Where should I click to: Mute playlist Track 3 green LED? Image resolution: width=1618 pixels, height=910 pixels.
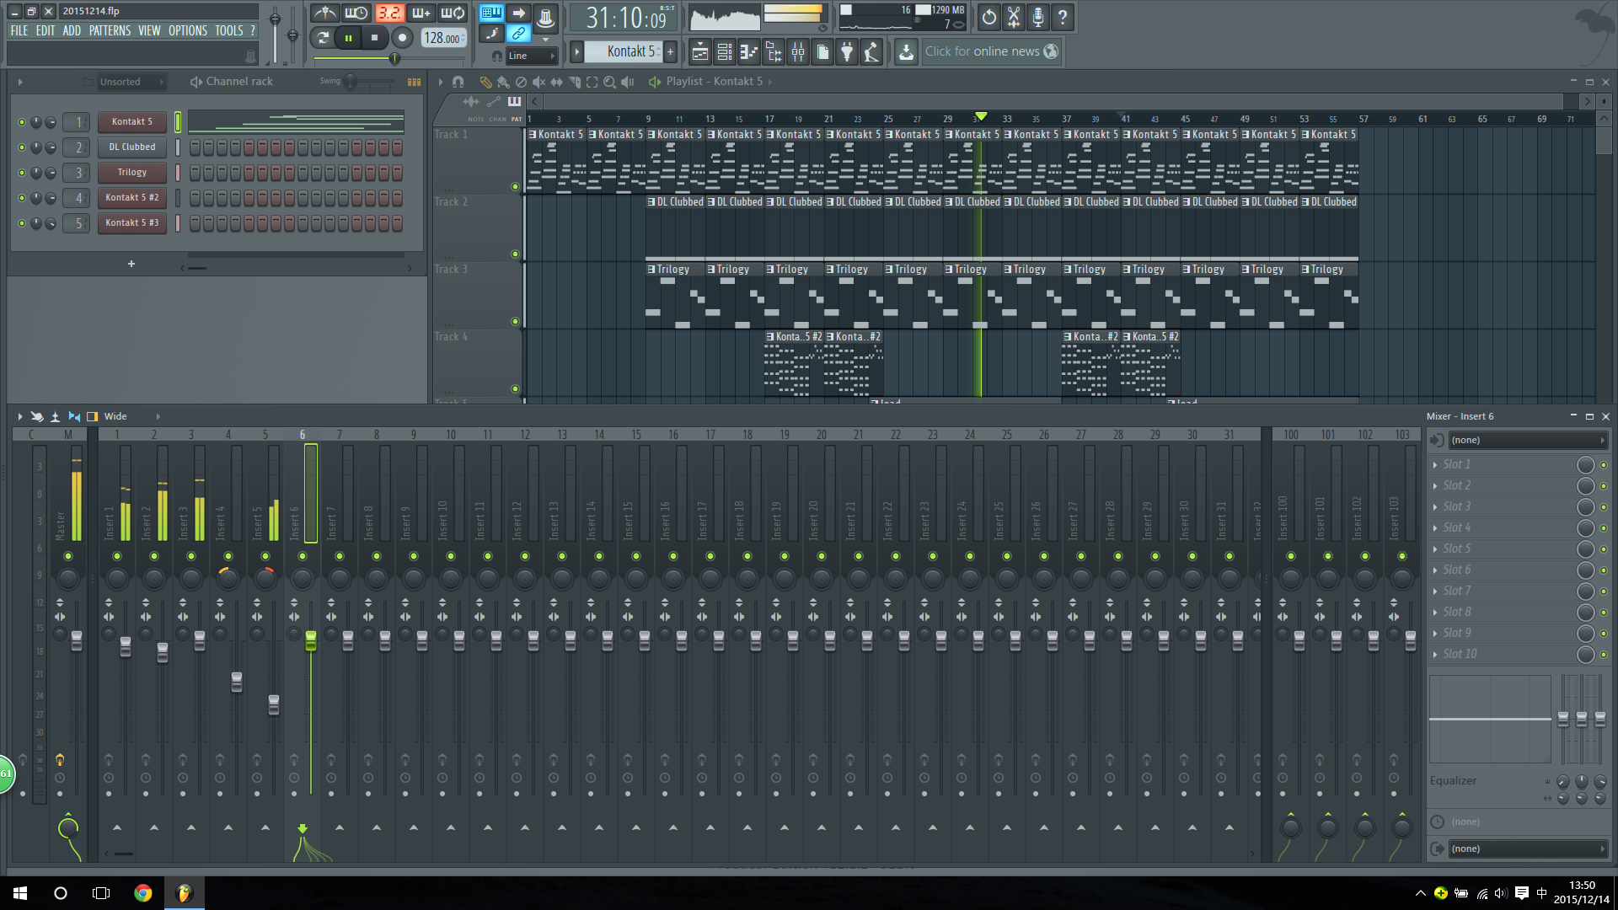(515, 322)
